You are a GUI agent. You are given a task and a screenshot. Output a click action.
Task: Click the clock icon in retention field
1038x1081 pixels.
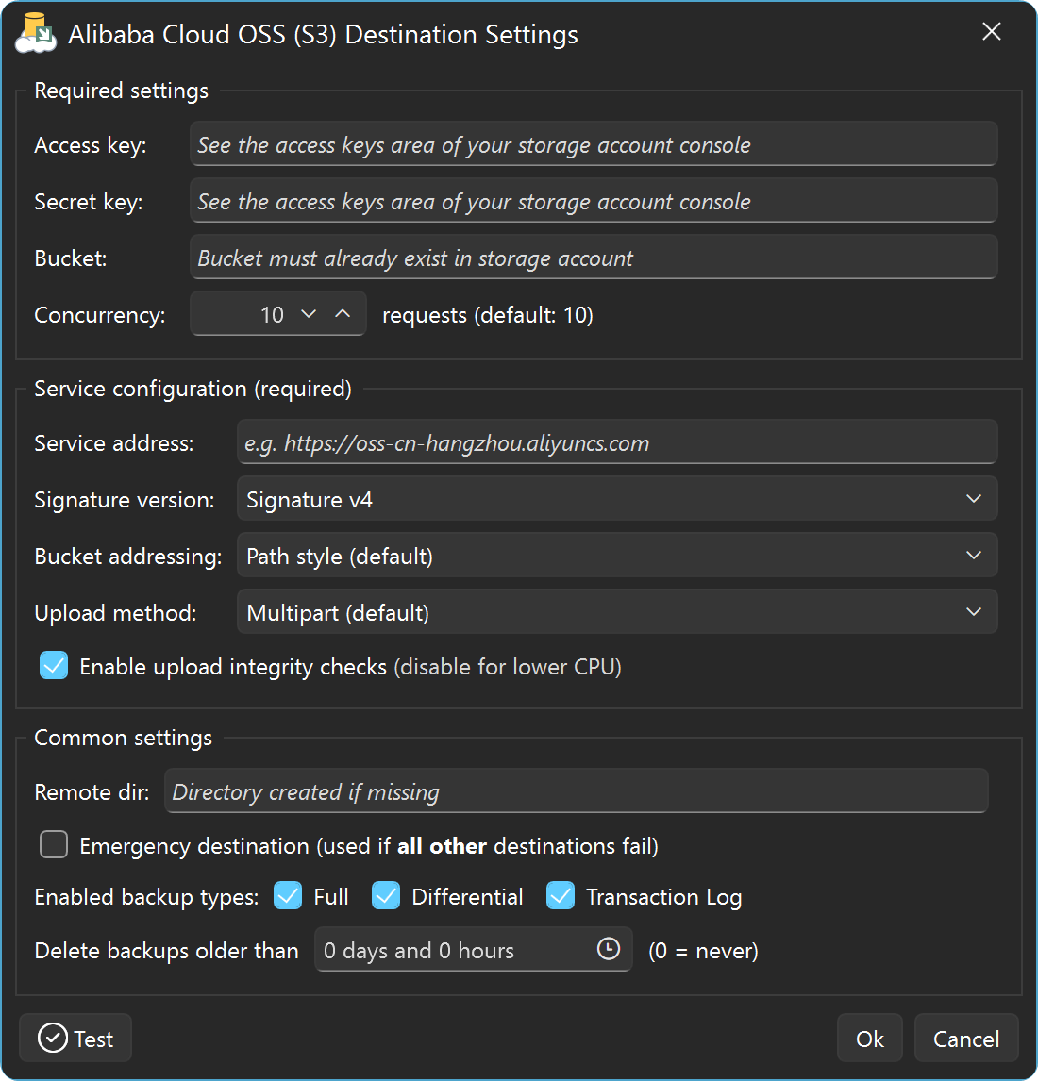[x=608, y=949]
